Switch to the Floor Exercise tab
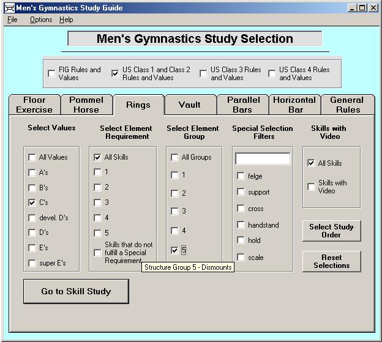382x342 pixels. 34,105
